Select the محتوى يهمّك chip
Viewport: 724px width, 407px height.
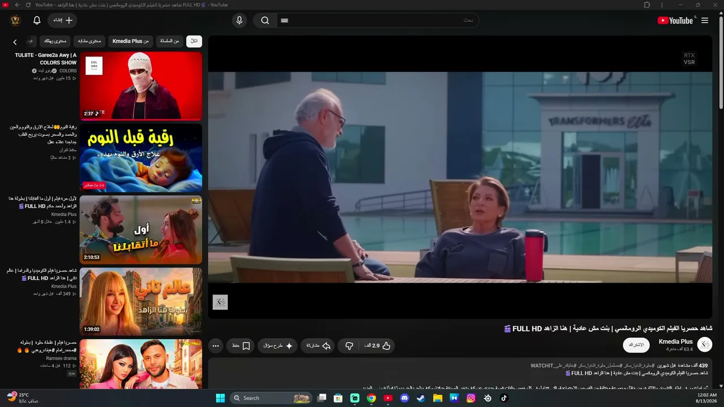[x=55, y=41]
